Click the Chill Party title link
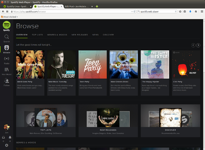 (x=178, y=82)
